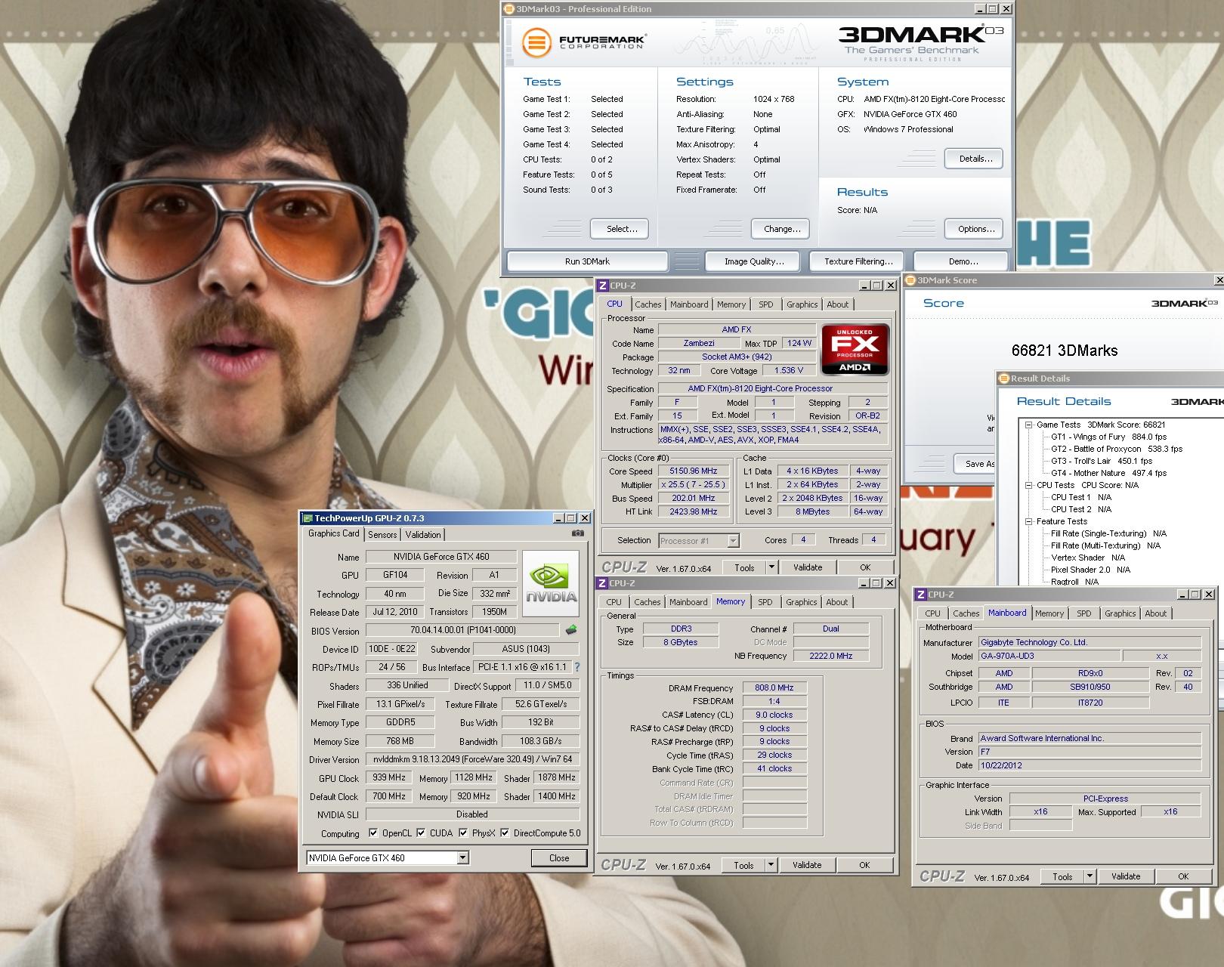Click the GPU-Z screenshot camera icon
The height and width of the screenshot is (967, 1224).
(577, 533)
